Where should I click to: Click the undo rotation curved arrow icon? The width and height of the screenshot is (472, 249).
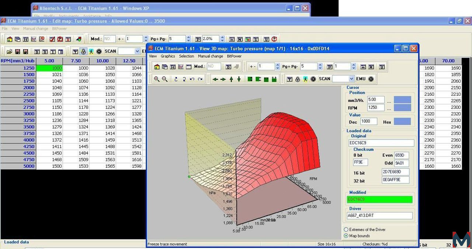point(192,79)
